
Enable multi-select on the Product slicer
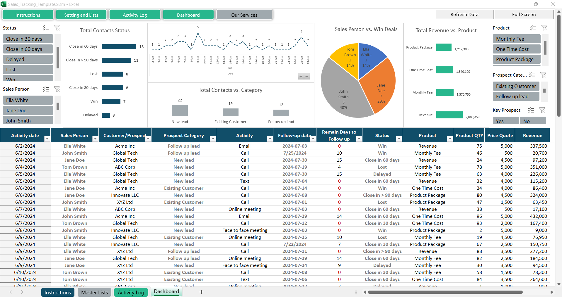(x=533, y=28)
